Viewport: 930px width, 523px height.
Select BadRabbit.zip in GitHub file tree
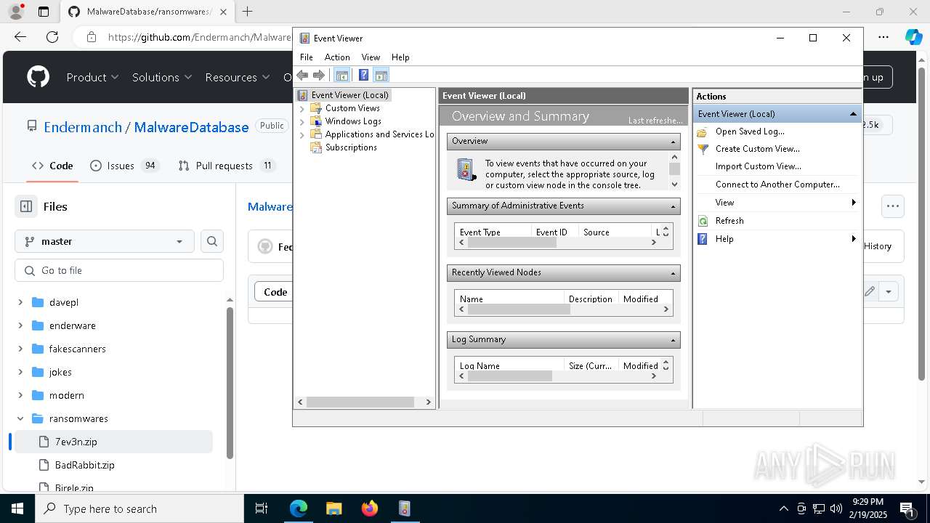(x=84, y=465)
